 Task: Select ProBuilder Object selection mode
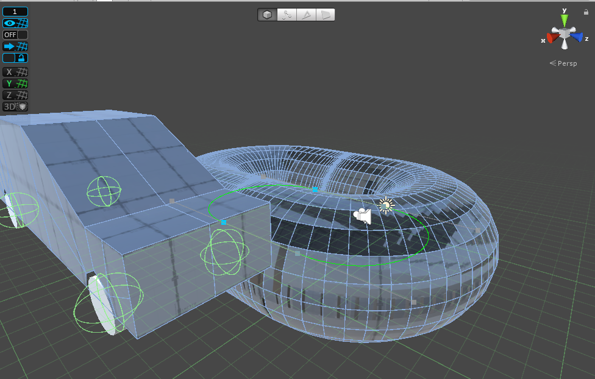(x=267, y=15)
